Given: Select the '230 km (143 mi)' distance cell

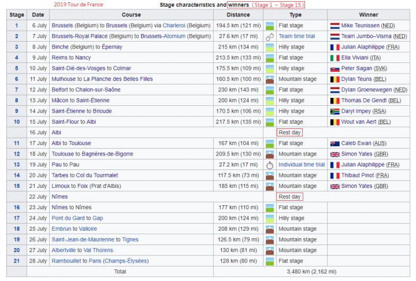Looking at the screenshot, I should pos(238,90).
